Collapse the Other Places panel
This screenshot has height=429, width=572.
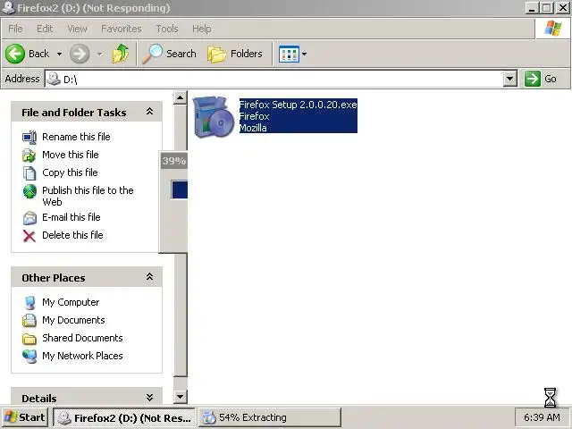[x=149, y=277]
